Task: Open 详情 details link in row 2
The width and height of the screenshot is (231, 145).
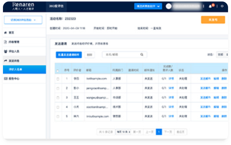Action: pyautogui.click(x=171, y=88)
